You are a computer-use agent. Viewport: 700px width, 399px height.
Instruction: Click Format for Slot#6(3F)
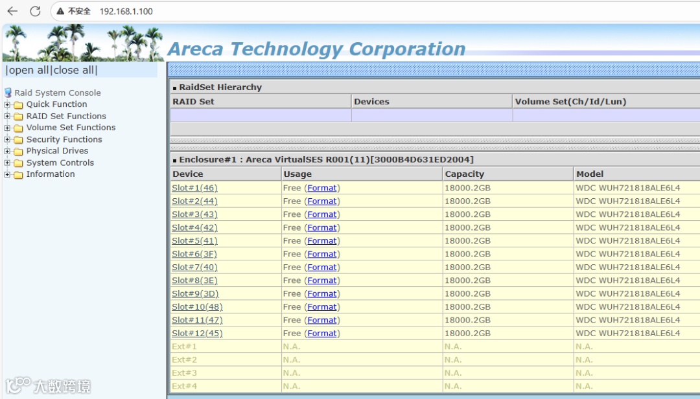322,254
